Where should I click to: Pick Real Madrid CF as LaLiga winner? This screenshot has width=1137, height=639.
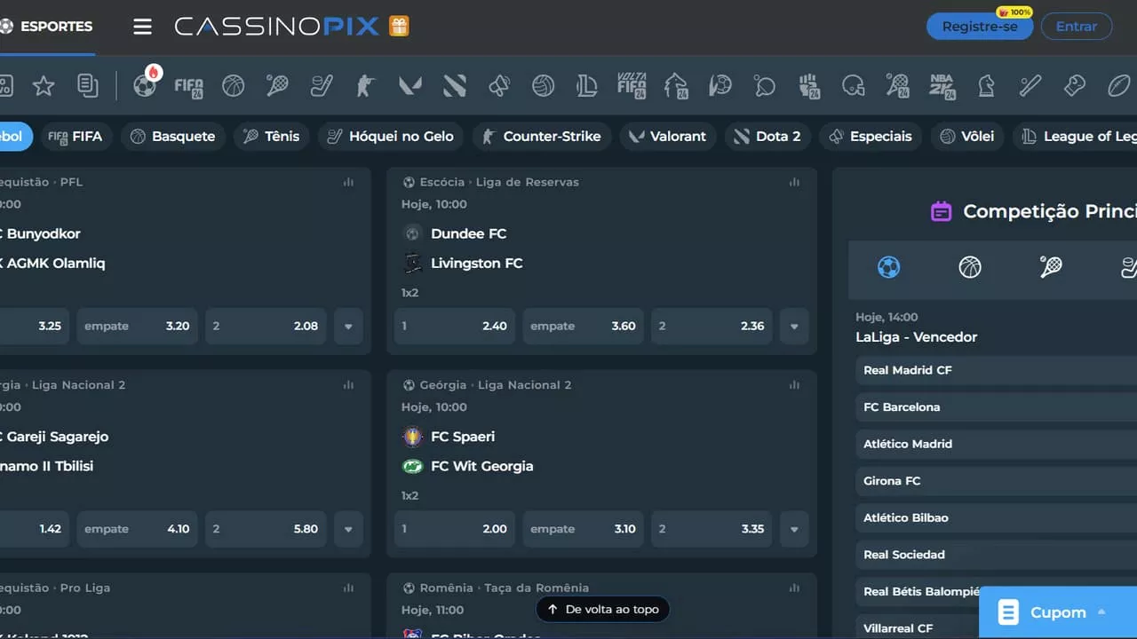(x=996, y=370)
